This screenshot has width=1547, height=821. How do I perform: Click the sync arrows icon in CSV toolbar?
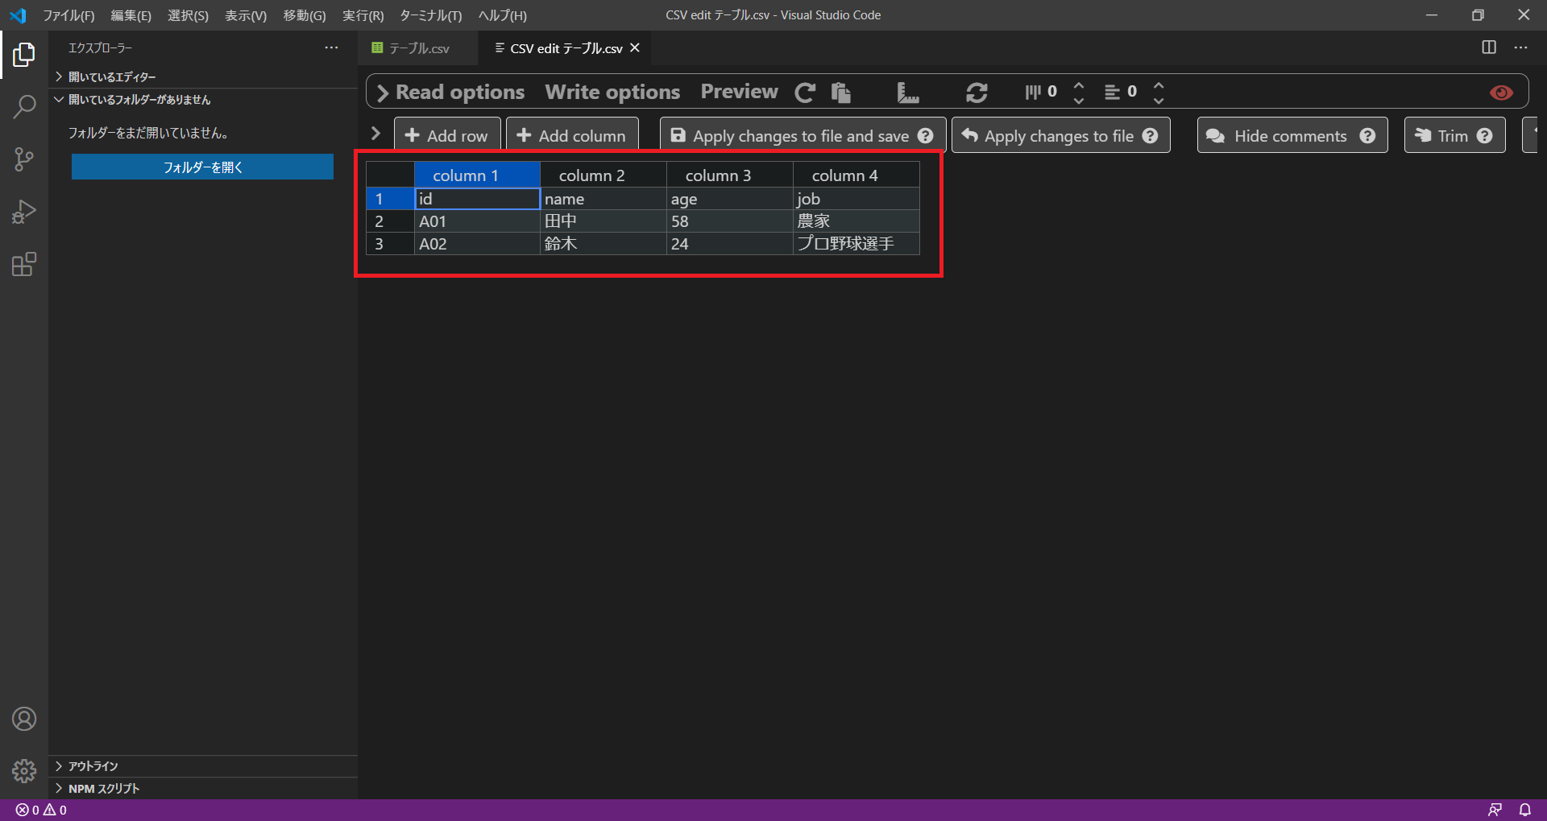[977, 93]
